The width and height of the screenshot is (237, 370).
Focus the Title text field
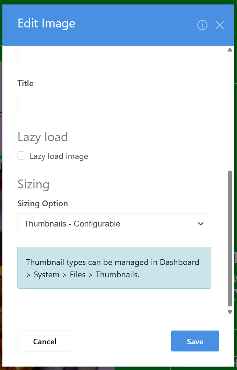tap(114, 104)
